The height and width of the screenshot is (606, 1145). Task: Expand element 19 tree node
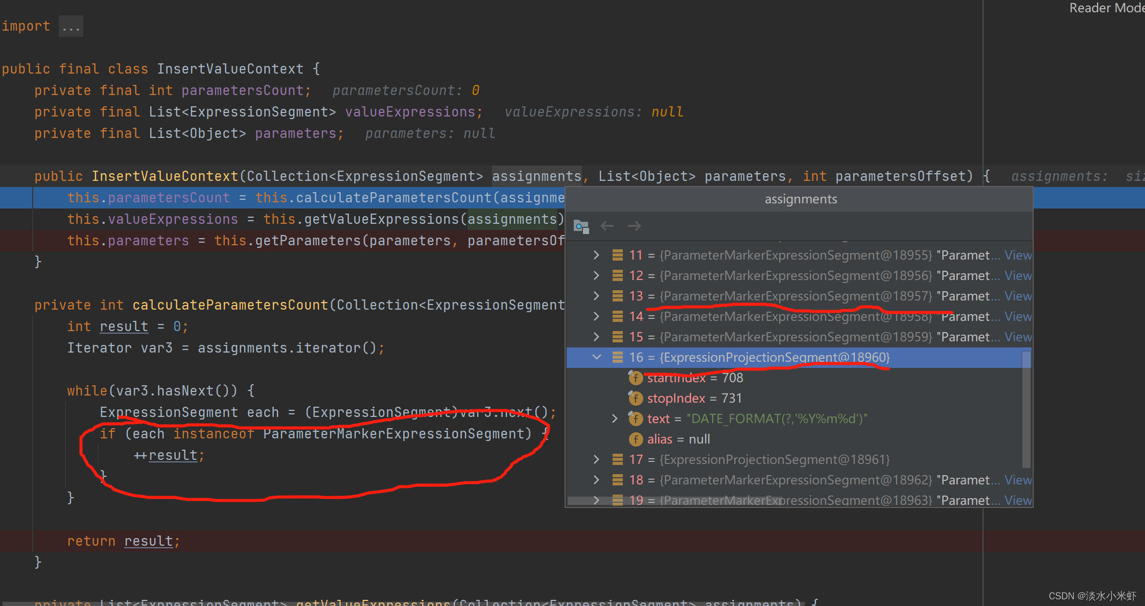click(596, 500)
